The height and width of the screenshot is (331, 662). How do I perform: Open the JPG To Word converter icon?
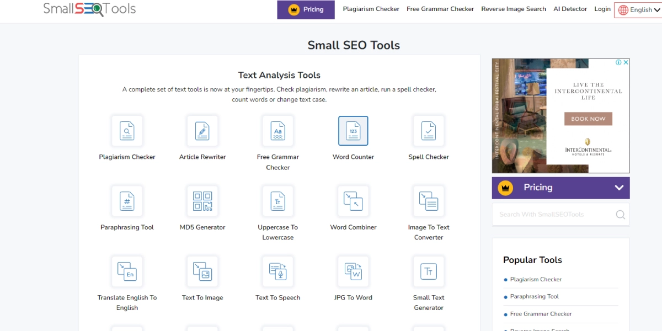coord(353,271)
